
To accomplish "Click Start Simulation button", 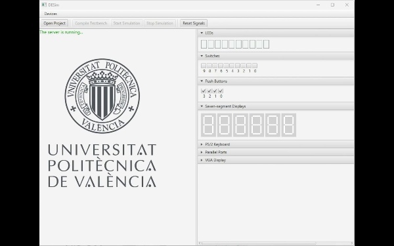I will pyautogui.click(x=127, y=24).
